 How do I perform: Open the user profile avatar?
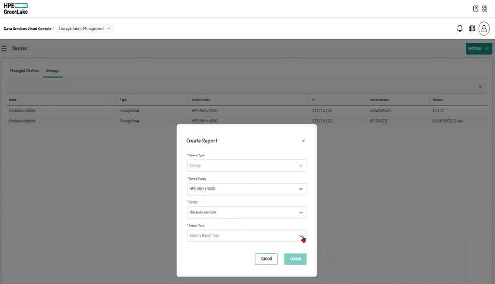(484, 28)
